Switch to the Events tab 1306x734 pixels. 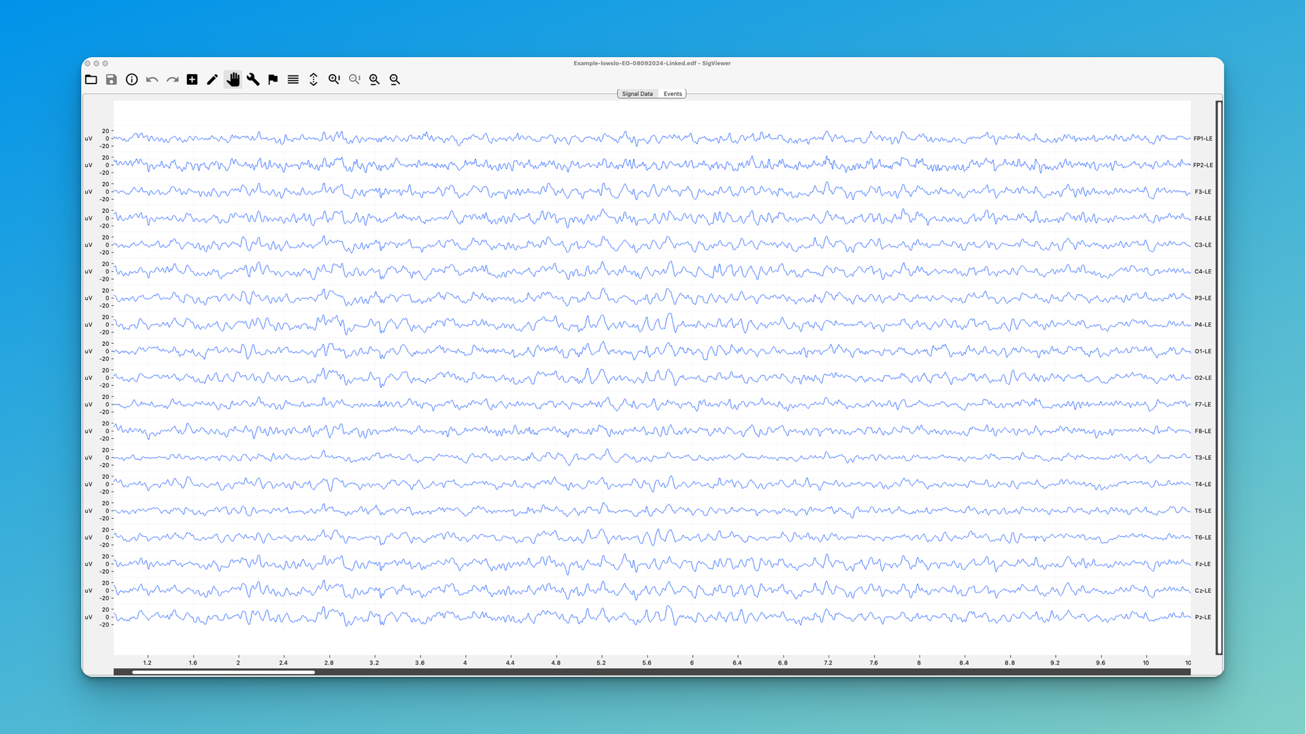(673, 94)
